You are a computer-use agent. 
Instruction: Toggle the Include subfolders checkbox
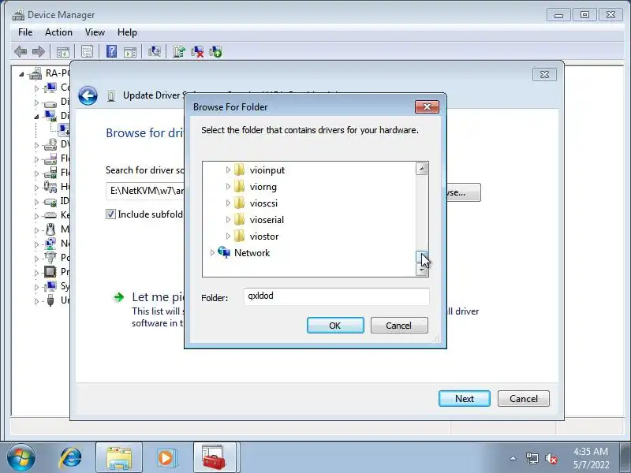[x=110, y=214]
